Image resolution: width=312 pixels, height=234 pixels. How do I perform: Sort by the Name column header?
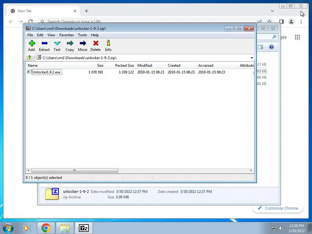(x=50, y=66)
